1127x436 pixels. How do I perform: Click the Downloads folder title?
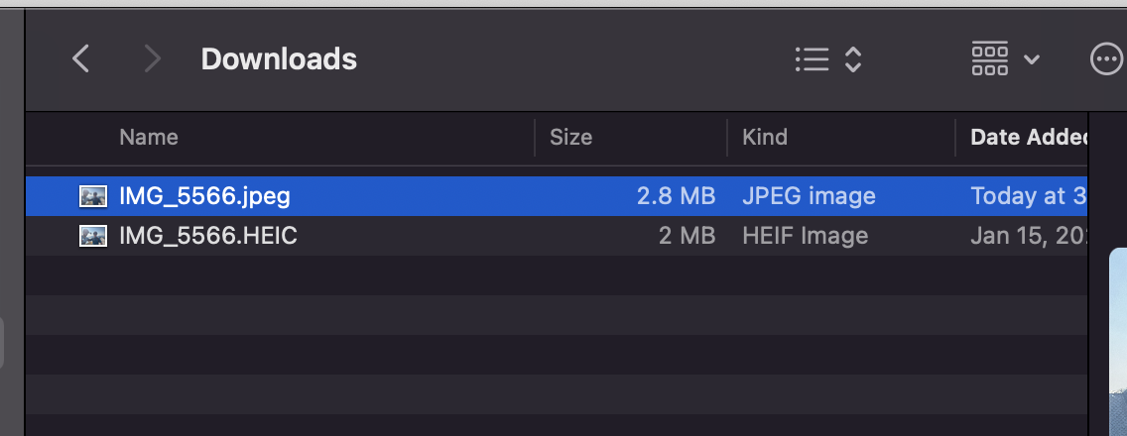pyautogui.click(x=279, y=58)
